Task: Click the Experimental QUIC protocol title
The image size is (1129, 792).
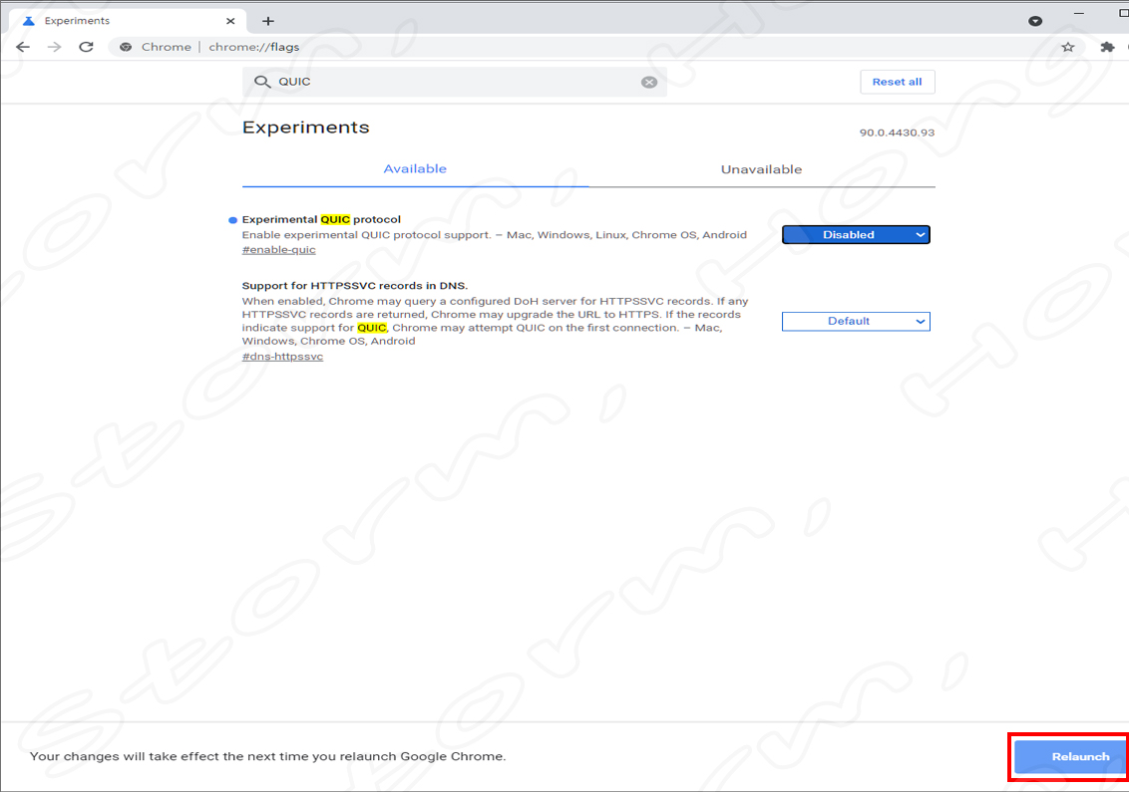Action: click(x=321, y=219)
